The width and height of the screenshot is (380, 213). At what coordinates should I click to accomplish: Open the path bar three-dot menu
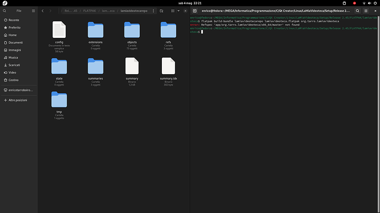click(153, 11)
